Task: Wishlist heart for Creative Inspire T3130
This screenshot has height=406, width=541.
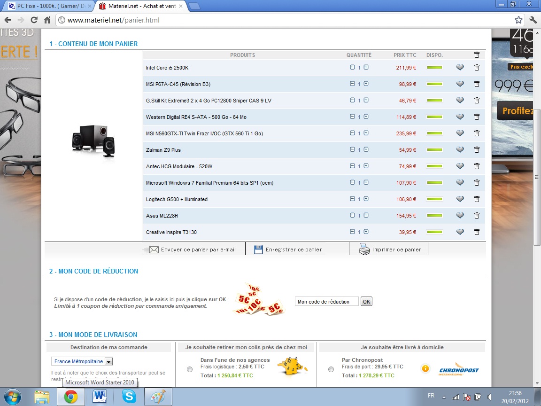Action: [x=460, y=232]
